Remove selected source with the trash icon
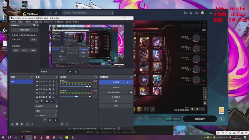The height and width of the screenshot is (140, 249). pos(41,101)
